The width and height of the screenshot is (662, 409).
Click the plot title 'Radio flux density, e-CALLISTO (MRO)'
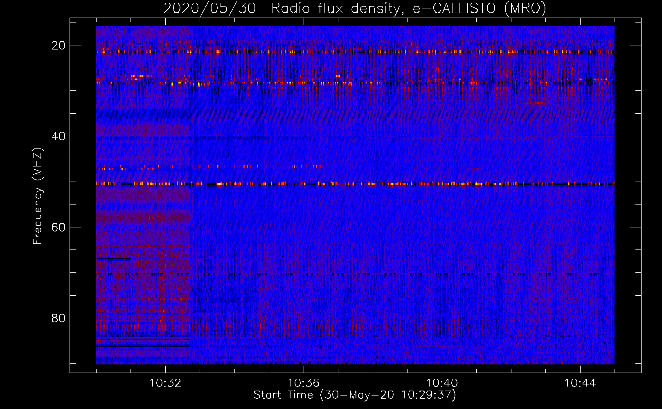pos(408,8)
